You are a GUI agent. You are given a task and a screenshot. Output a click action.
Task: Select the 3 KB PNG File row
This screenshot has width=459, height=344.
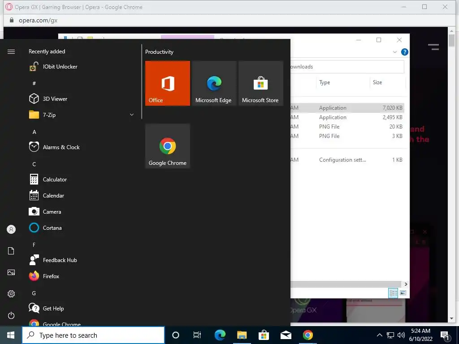click(x=347, y=136)
